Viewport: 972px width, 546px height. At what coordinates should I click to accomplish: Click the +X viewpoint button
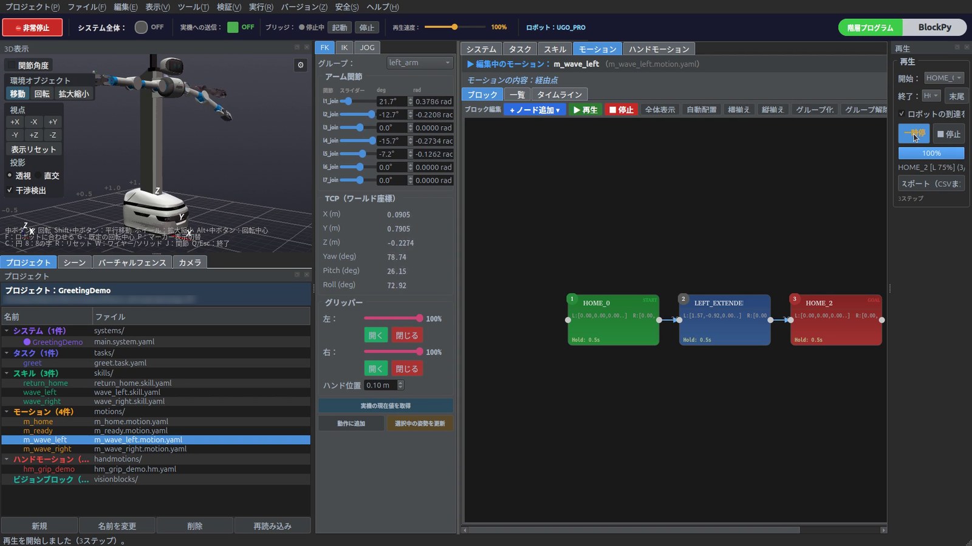tap(15, 122)
